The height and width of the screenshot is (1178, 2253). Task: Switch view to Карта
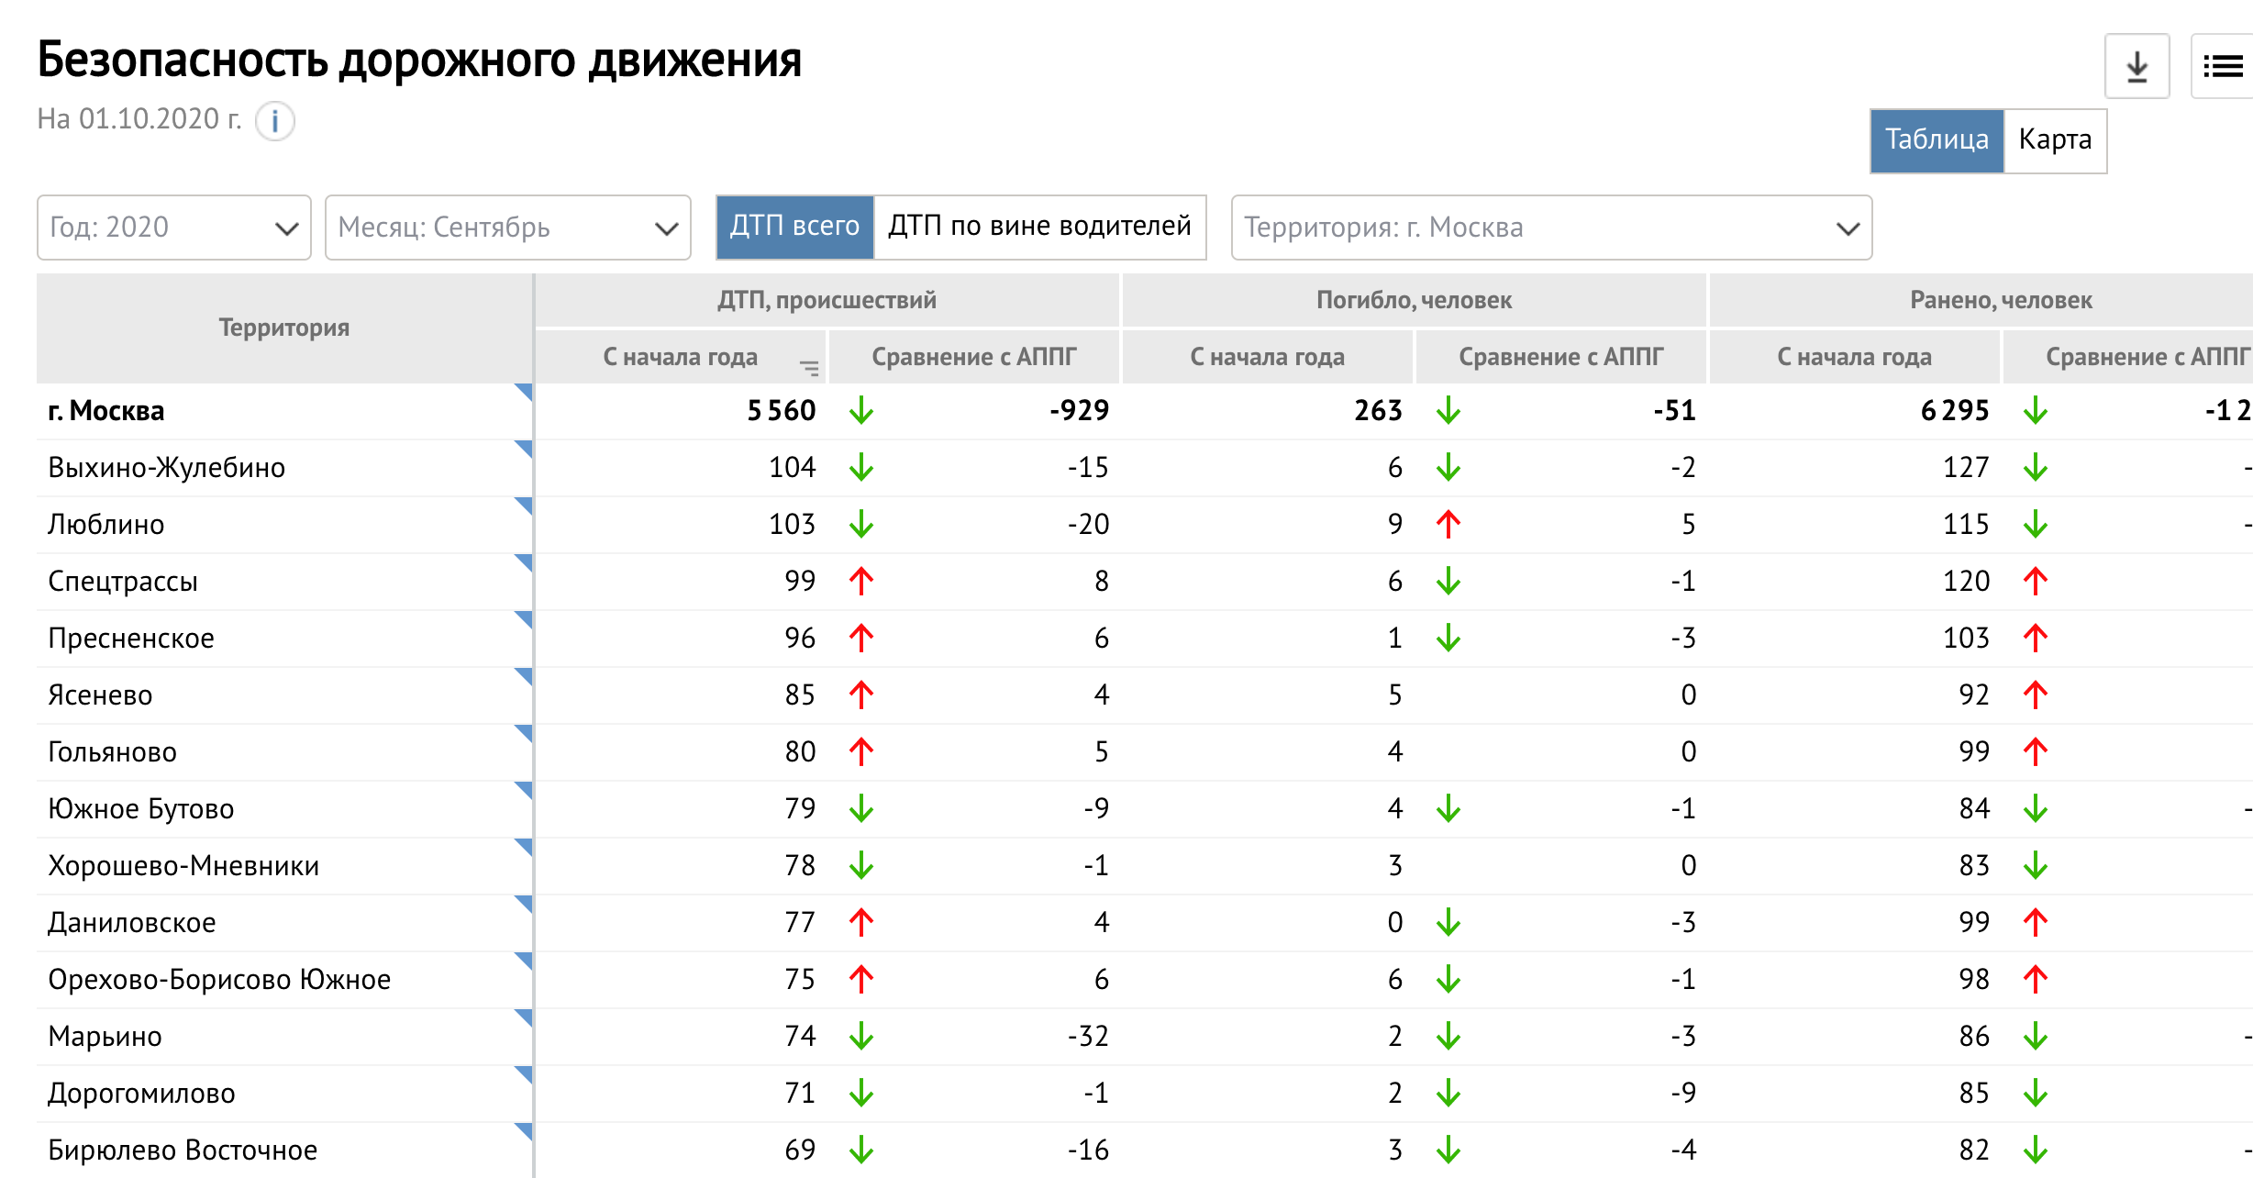click(x=2055, y=140)
